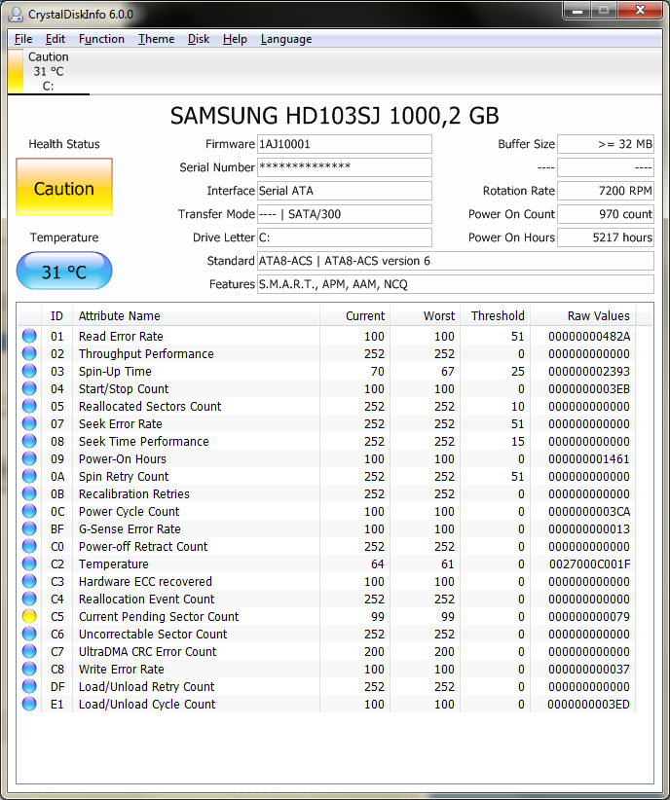Click the yellow status icon for Current Pending Sector Count
Screen dimensions: 670x800
tap(29, 616)
